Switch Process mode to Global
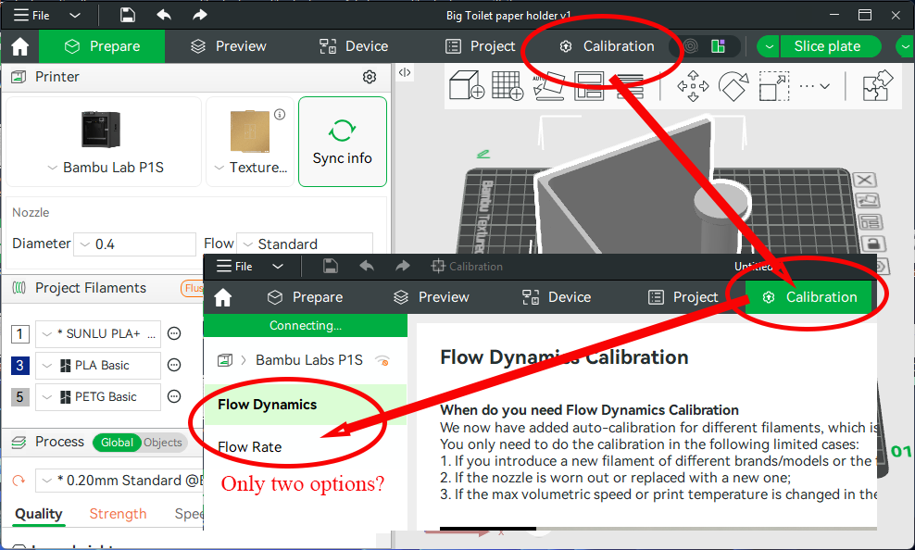Screen dimensions: 915x550 tap(117, 443)
